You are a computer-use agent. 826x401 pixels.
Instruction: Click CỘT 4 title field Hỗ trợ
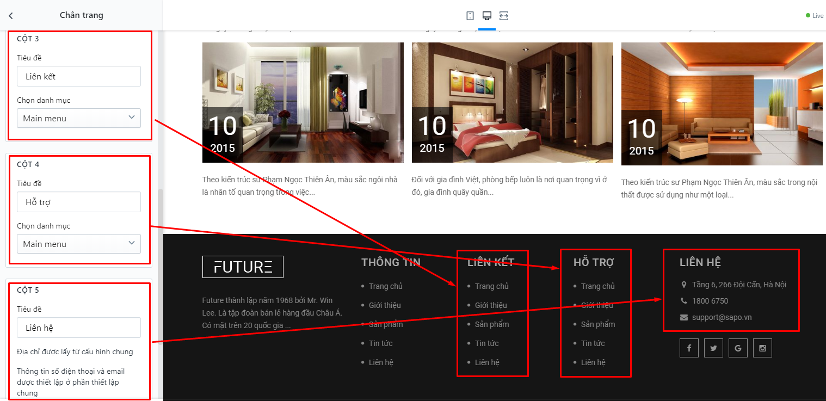point(79,202)
